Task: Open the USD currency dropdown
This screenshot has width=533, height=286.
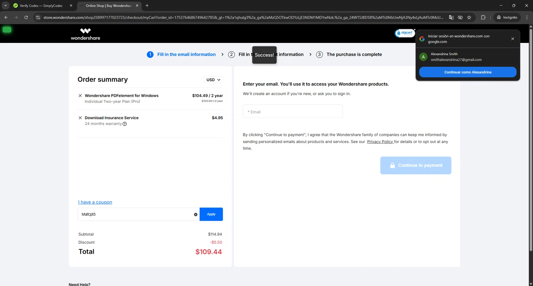Action: click(213, 80)
